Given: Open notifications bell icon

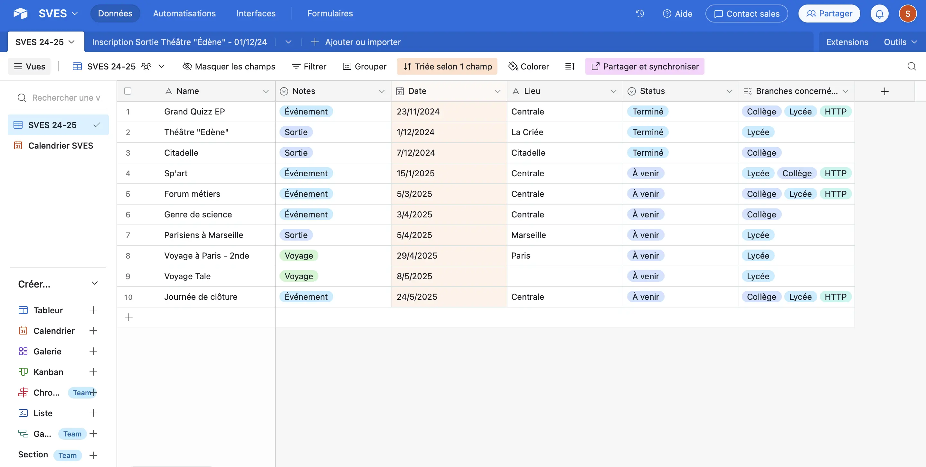Looking at the screenshot, I should (x=879, y=14).
